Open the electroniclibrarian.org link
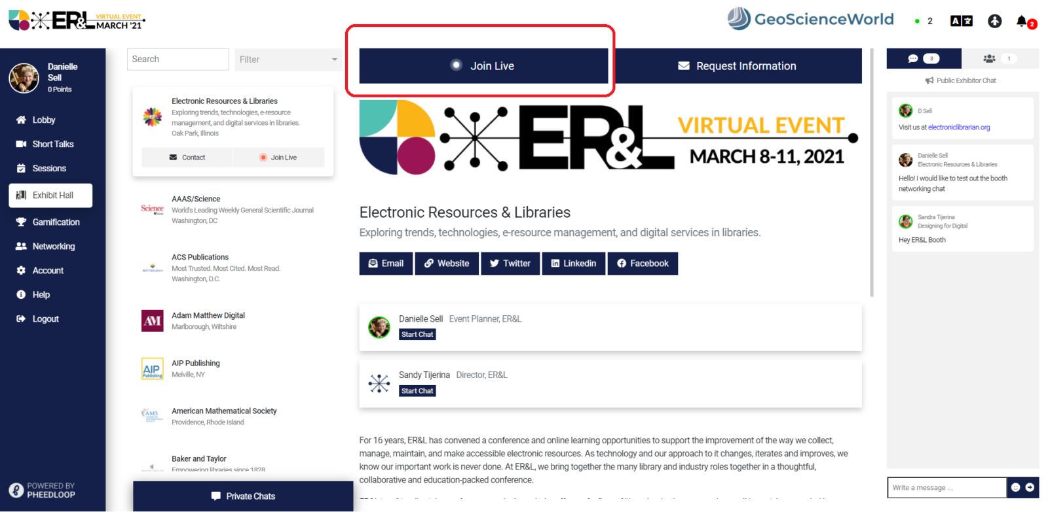The image size is (1048, 512). 959,128
